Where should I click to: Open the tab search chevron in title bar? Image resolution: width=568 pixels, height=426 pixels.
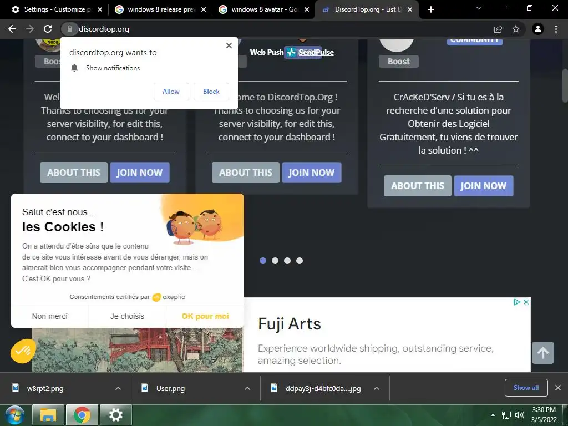pos(479,8)
